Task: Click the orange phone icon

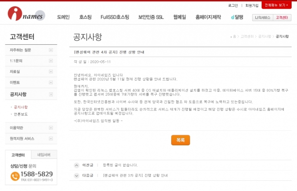Action: point(15,176)
